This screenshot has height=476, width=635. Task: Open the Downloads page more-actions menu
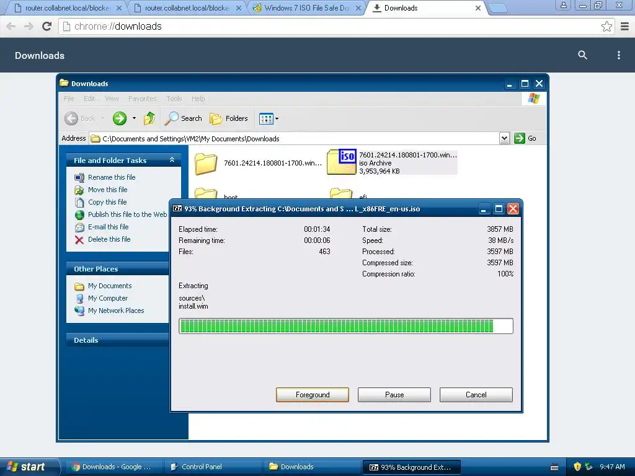(x=618, y=55)
